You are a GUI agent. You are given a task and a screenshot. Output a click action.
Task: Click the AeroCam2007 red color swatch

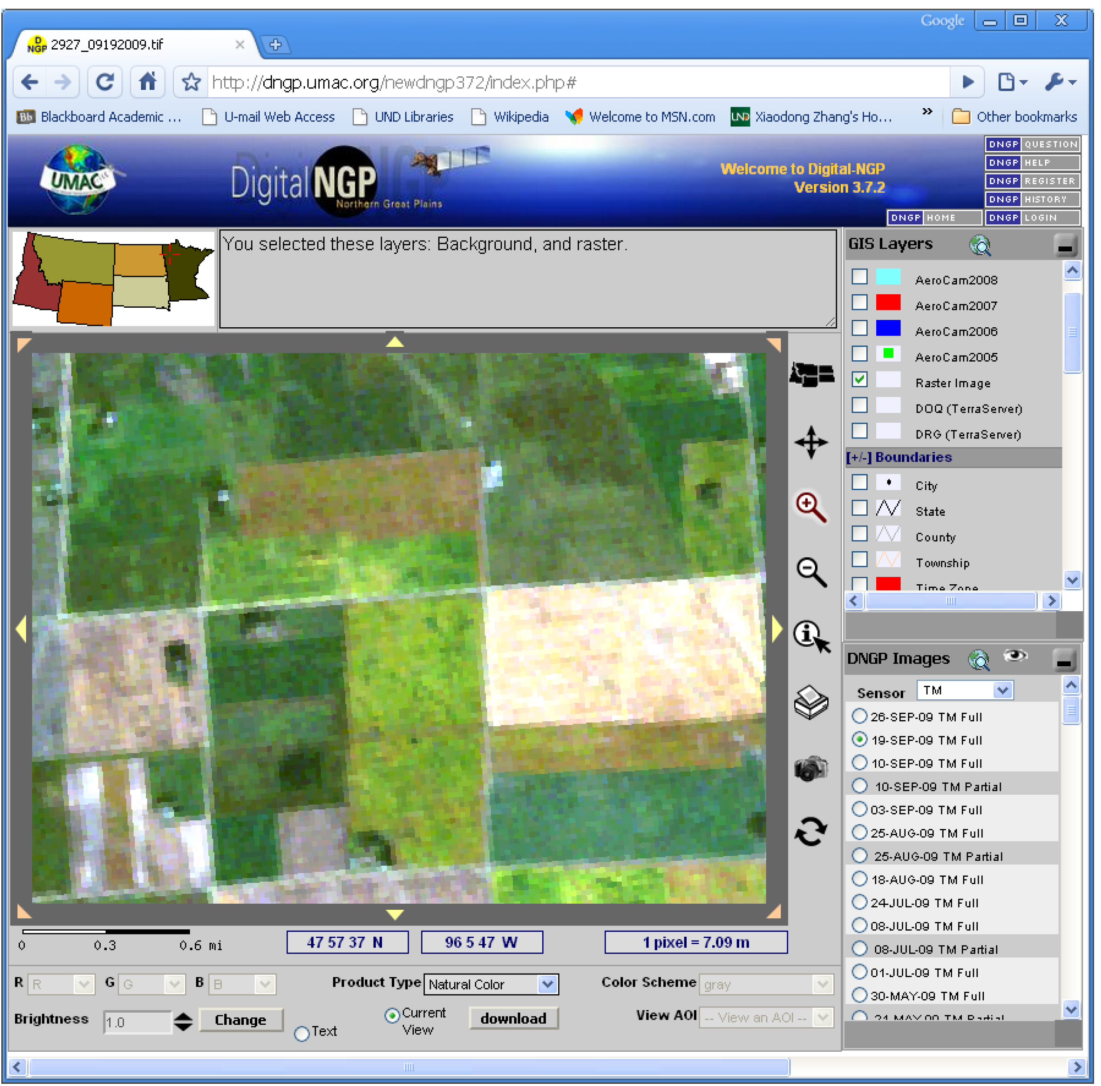888,302
